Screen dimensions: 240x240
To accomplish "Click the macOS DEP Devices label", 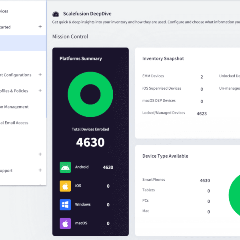I will click(x=159, y=100).
